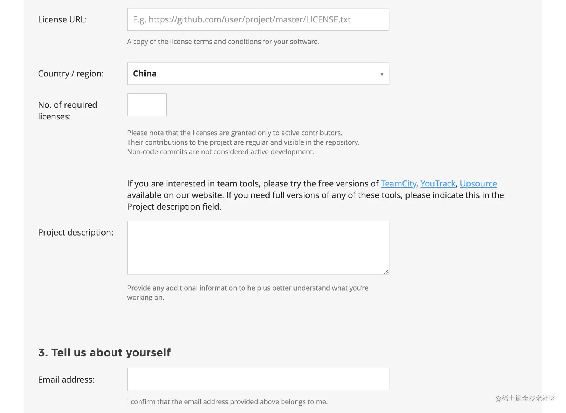Click the "Country / region:" label
Screen dimensions: 566x413
71,73
